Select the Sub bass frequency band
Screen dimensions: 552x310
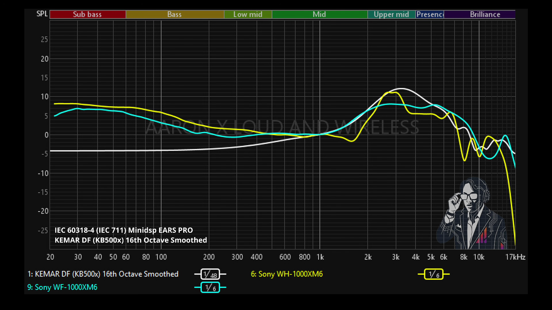click(88, 14)
